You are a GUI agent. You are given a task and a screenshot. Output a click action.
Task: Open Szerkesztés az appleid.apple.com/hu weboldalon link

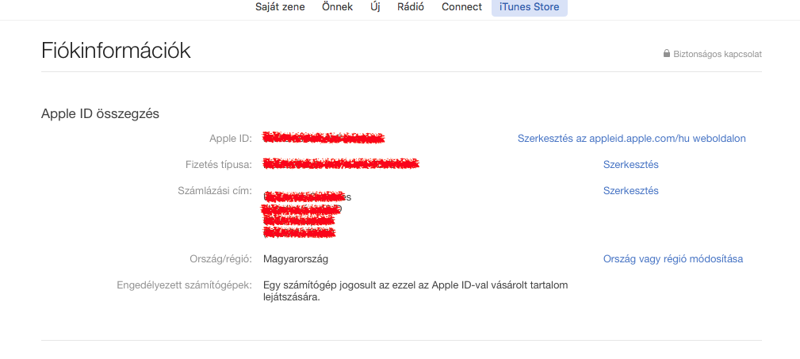(x=632, y=138)
